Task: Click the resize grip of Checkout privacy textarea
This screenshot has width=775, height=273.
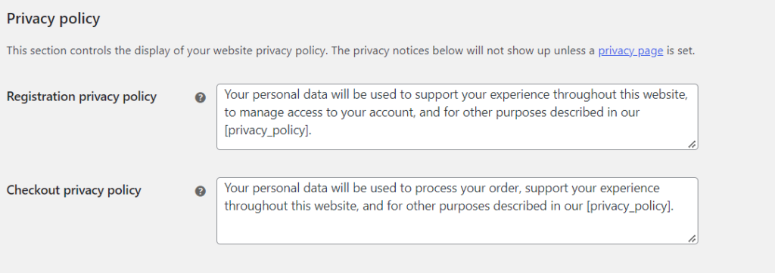Action: pos(692,238)
